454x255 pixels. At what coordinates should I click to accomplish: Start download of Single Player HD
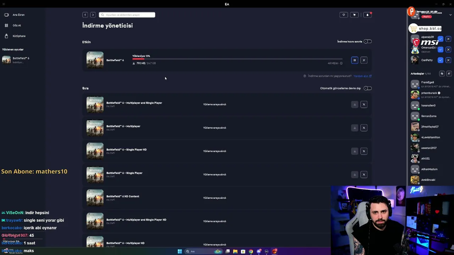pos(354,151)
